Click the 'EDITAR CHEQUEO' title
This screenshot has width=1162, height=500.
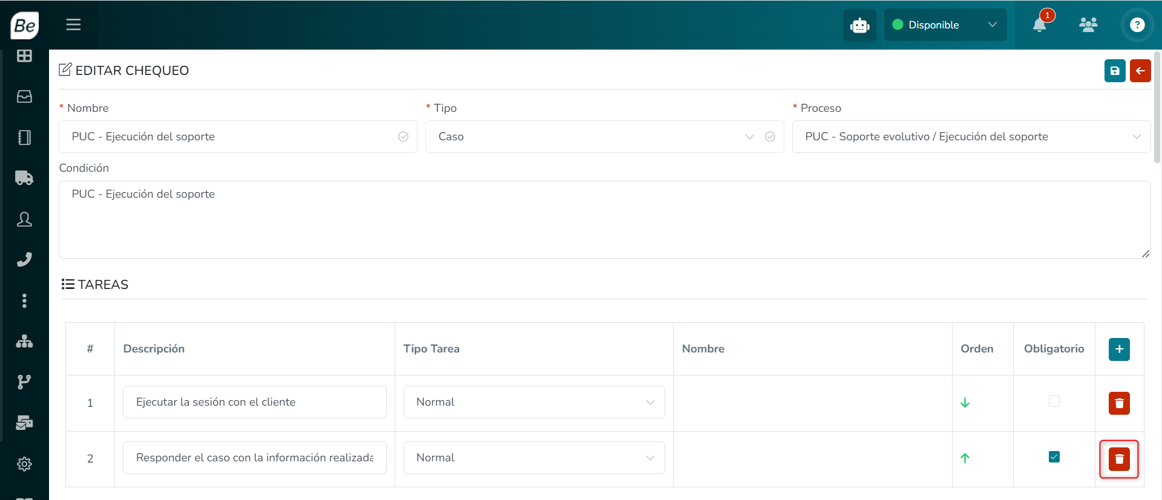[132, 71]
